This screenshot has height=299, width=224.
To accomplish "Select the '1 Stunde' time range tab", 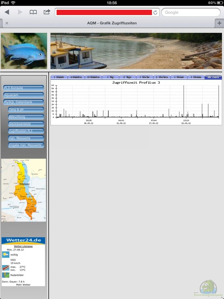I will [59, 77].
